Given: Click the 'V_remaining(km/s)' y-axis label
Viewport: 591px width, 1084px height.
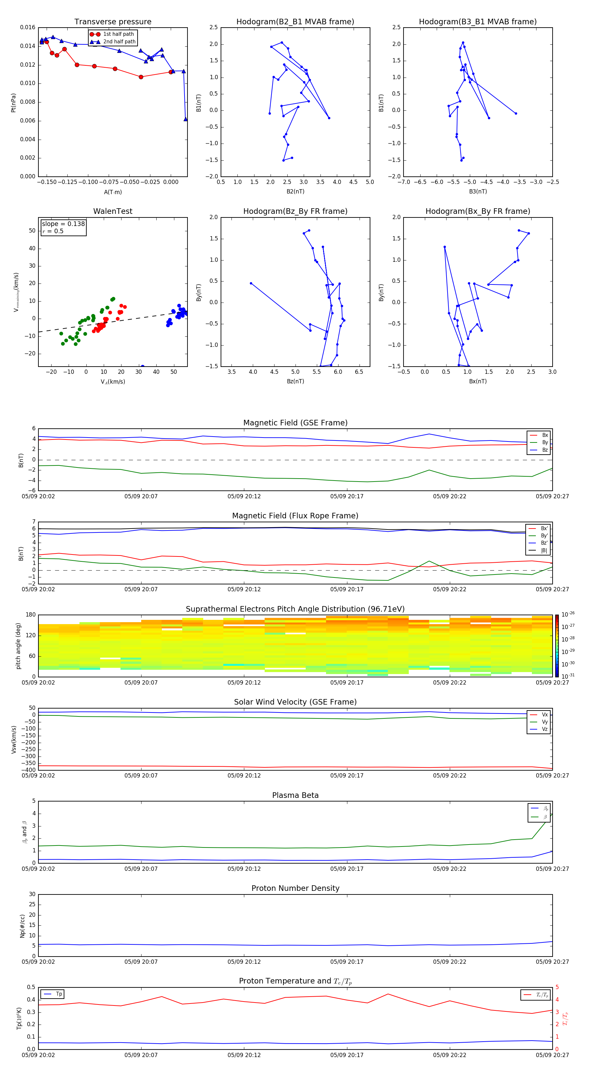Looking at the screenshot, I should pos(16,292).
